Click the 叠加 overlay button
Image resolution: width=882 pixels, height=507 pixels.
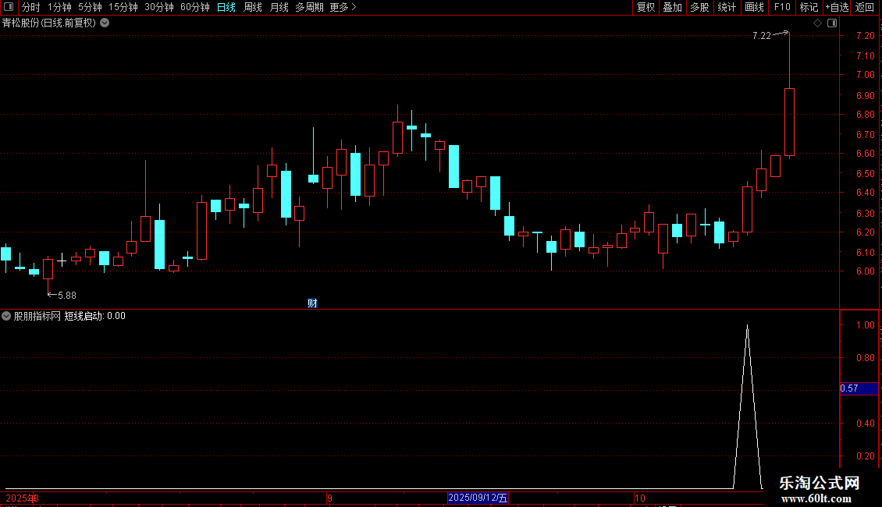click(672, 7)
